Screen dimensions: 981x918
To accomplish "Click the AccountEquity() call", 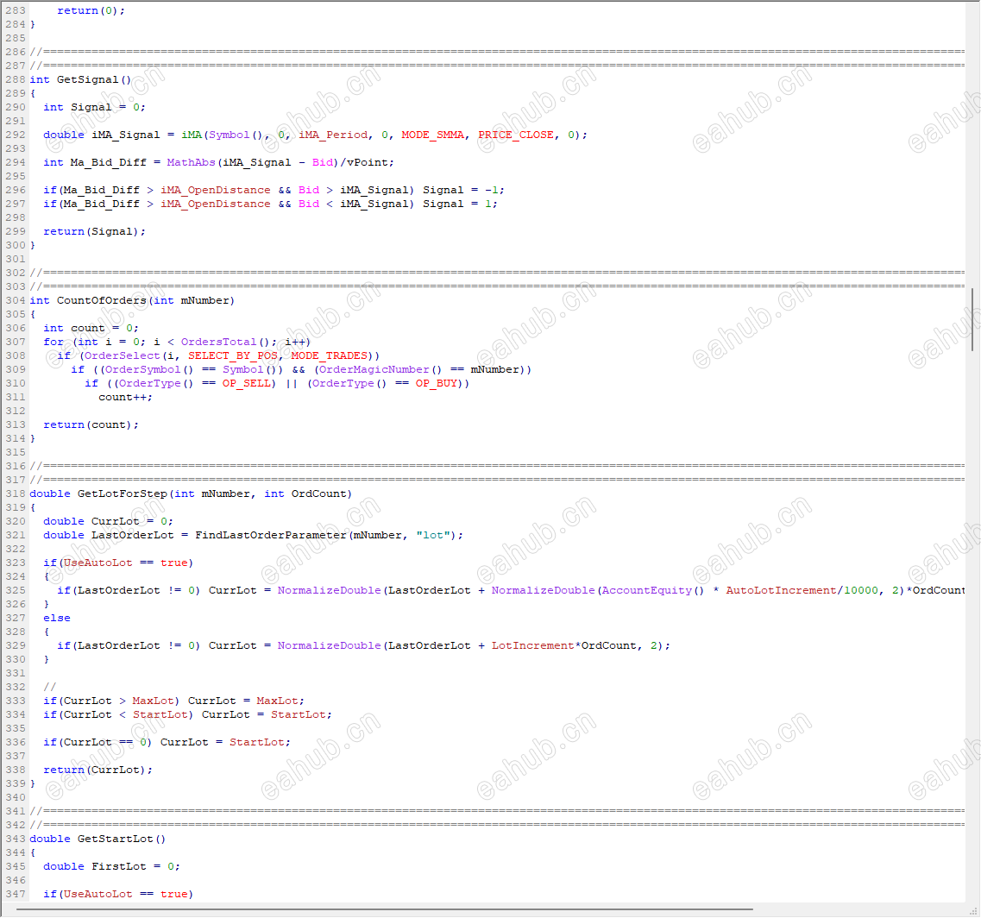I will pos(652,590).
